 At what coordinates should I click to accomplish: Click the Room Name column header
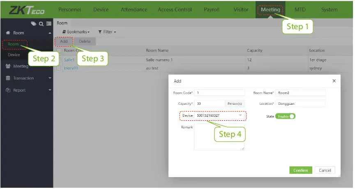[x=157, y=51]
